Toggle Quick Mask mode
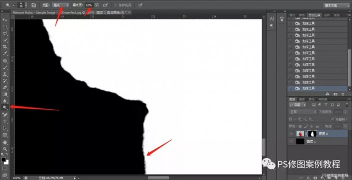 click(x=4, y=168)
